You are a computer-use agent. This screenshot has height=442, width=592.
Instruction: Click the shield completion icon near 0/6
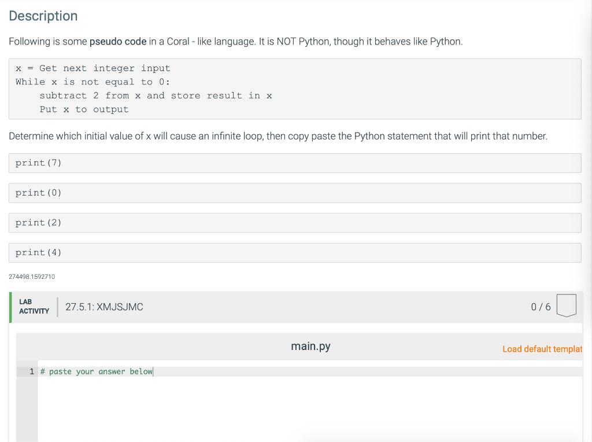coord(566,306)
